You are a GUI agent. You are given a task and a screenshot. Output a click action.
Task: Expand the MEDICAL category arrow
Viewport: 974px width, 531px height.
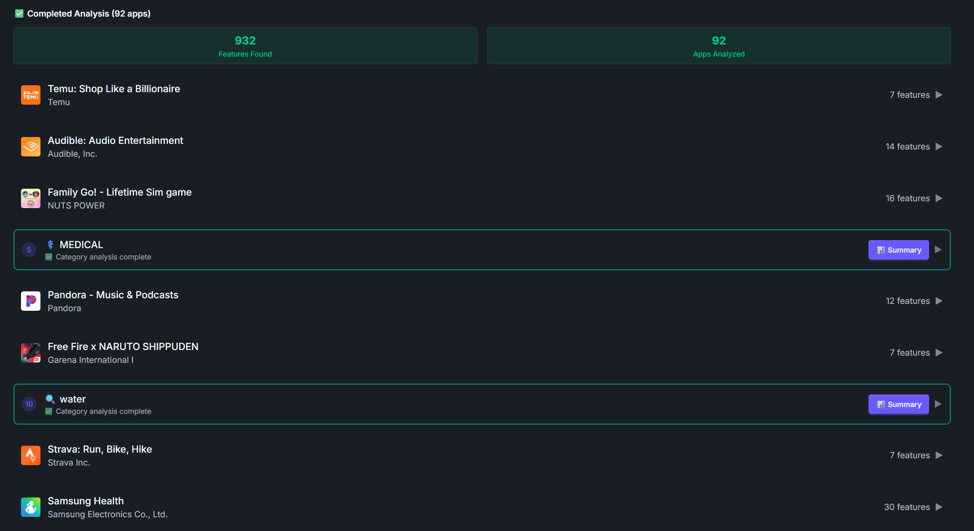938,250
